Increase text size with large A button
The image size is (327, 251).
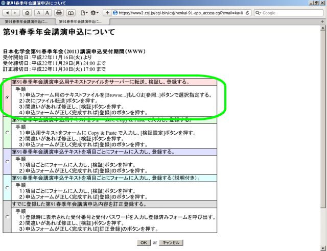[48, 13]
